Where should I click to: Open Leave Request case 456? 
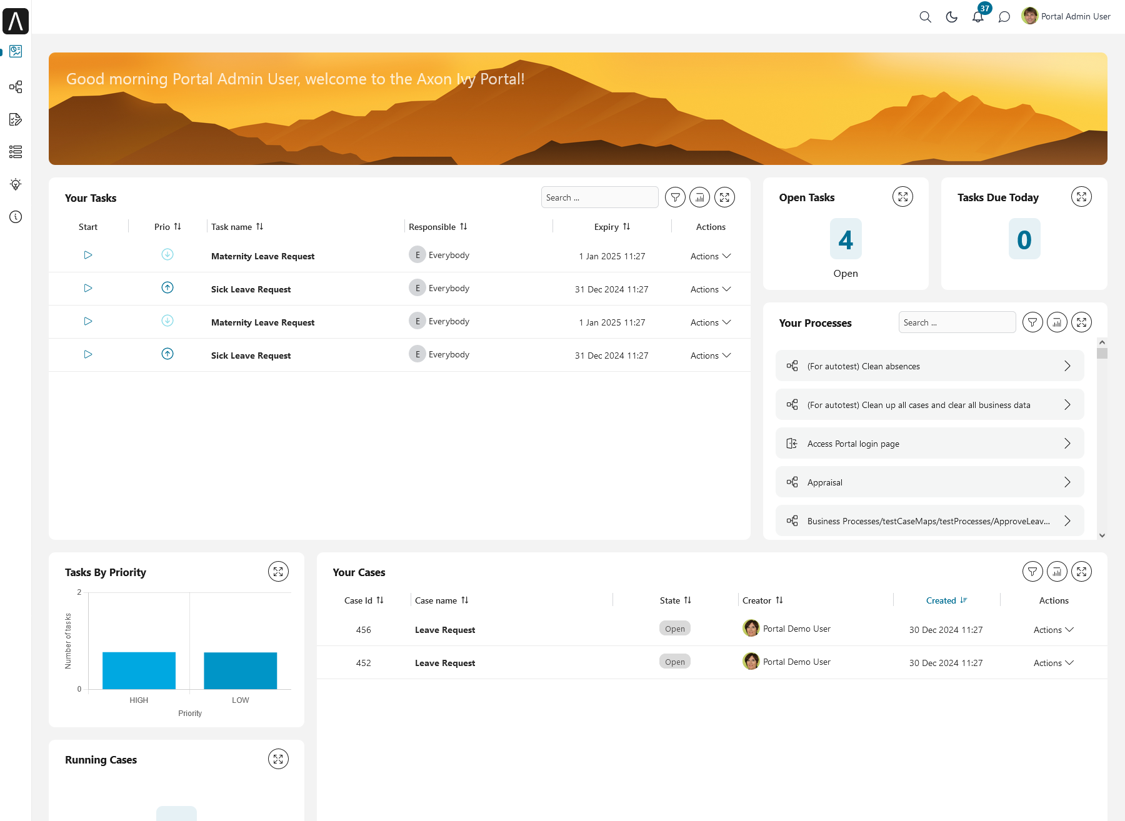(445, 630)
